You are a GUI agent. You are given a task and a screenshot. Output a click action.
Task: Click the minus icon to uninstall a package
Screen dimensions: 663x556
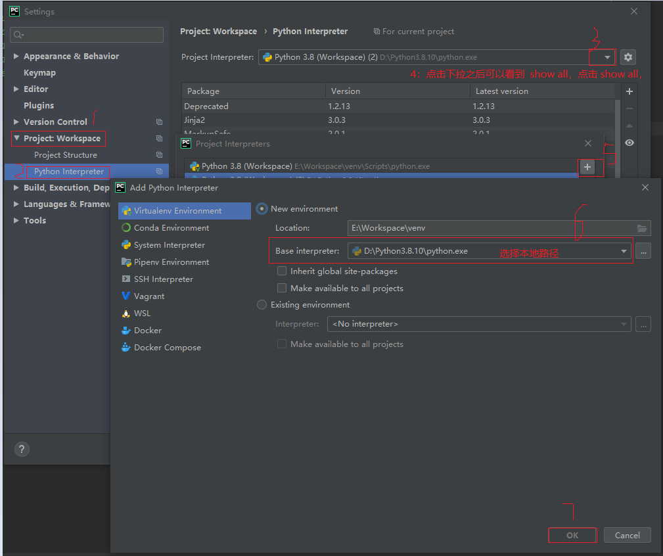click(629, 108)
